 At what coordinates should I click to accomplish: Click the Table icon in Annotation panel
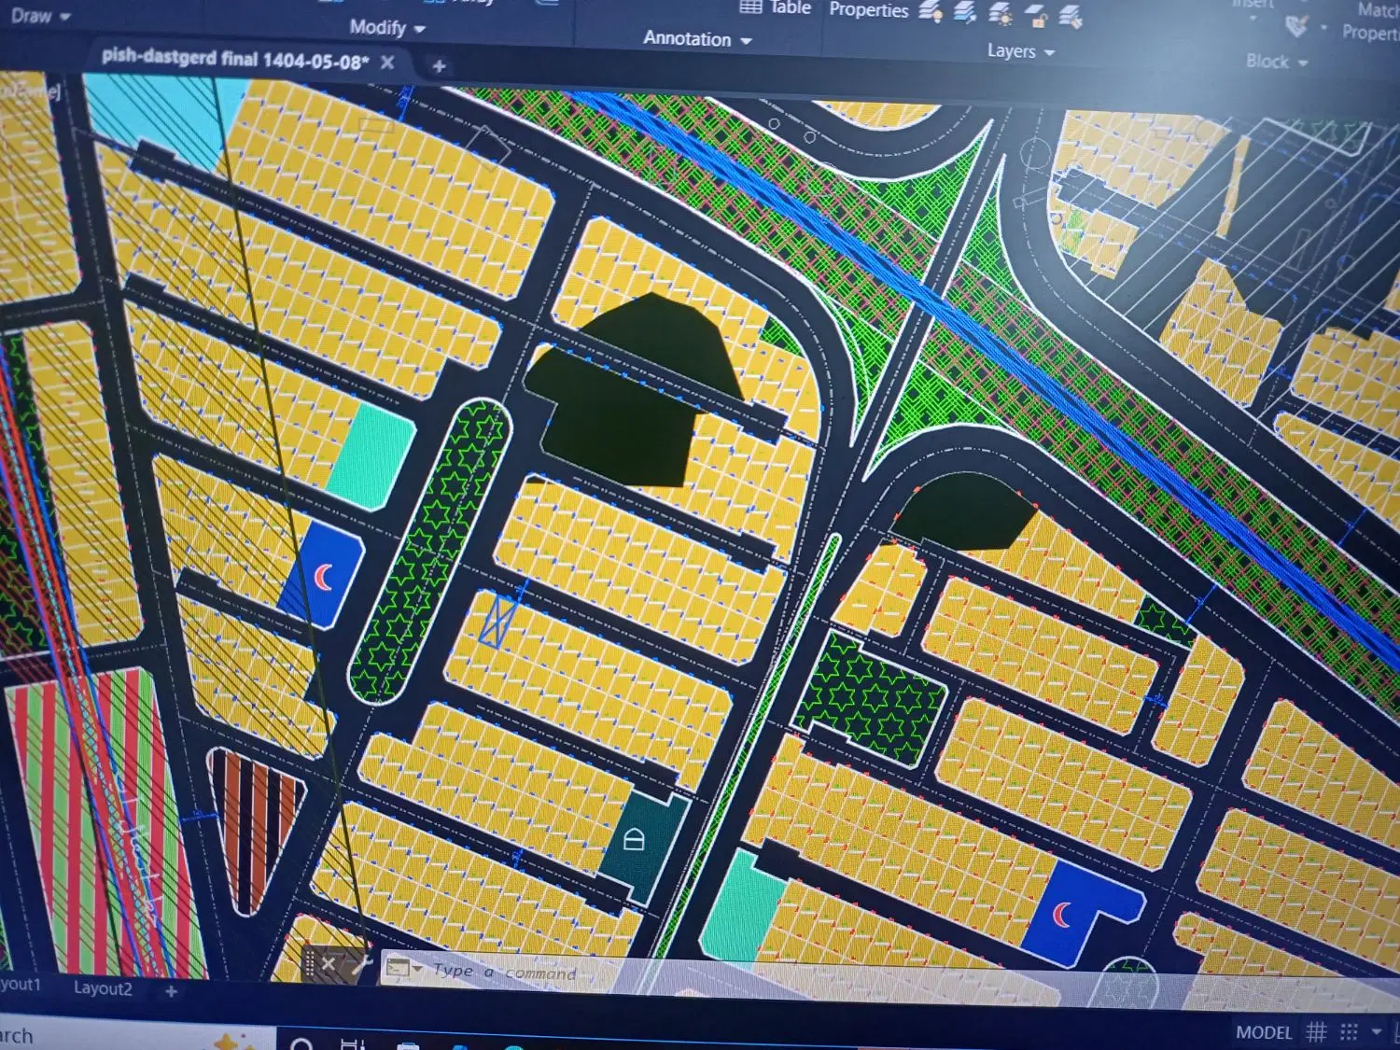click(x=751, y=7)
